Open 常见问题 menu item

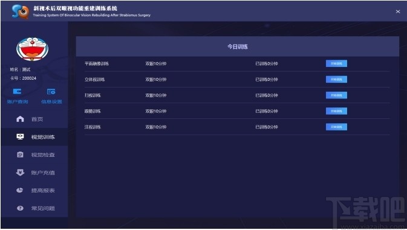point(34,208)
